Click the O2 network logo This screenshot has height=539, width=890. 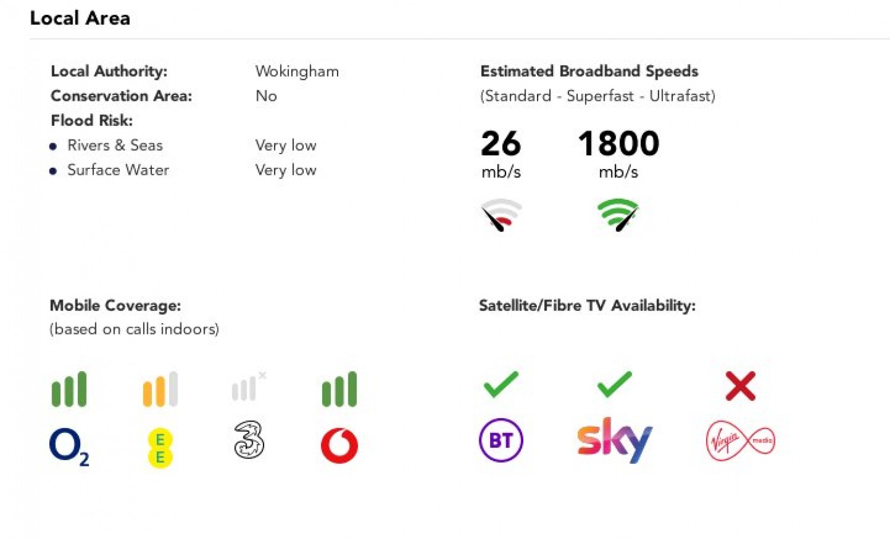point(69,446)
